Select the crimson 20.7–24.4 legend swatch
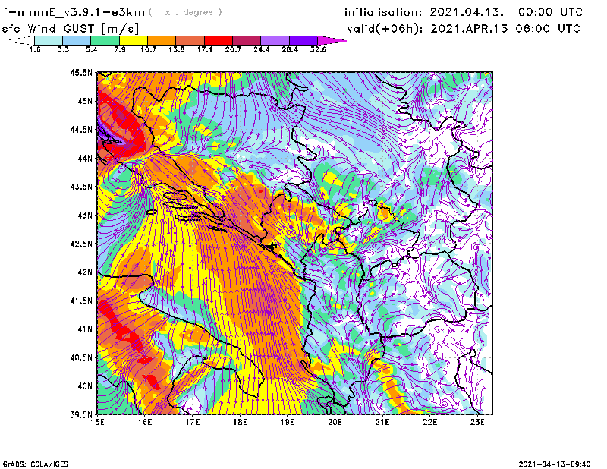This screenshot has height=469, width=607. (x=247, y=40)
